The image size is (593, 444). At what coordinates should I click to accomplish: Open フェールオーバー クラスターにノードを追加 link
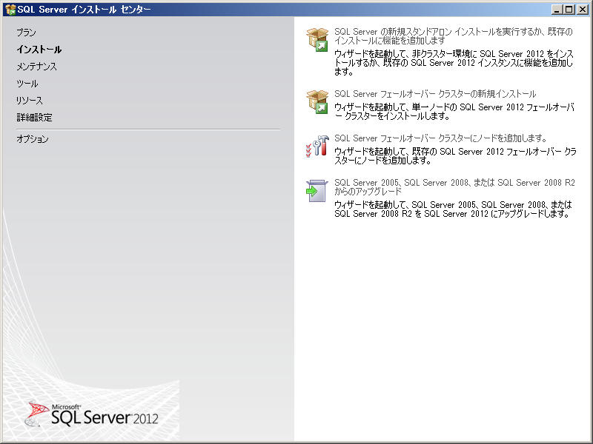pyautogui.click(x=440, y=138)
